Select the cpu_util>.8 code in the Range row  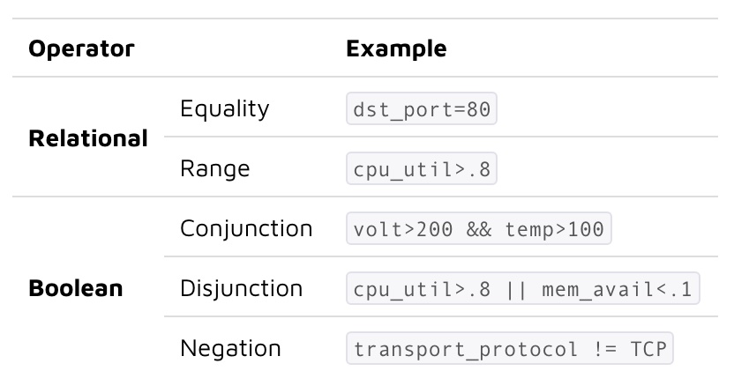[x=422, y=169]
